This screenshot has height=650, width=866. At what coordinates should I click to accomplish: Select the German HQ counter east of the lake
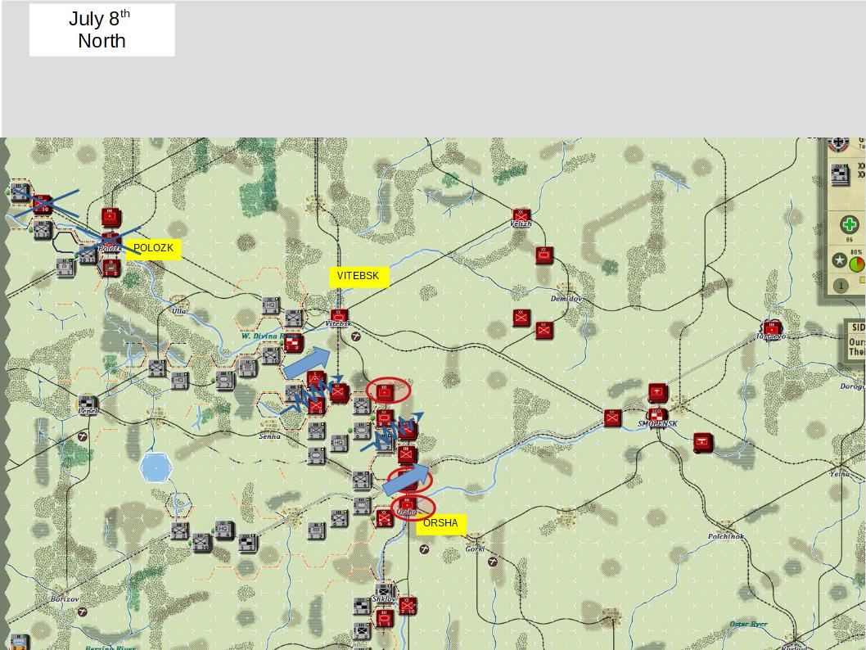coord(223,530)
